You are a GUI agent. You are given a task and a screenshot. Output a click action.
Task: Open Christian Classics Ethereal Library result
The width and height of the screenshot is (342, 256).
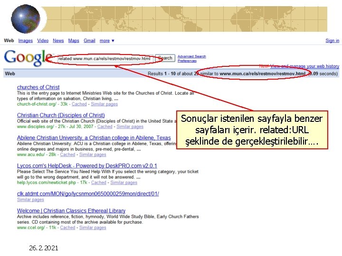(x=71, y=210)
